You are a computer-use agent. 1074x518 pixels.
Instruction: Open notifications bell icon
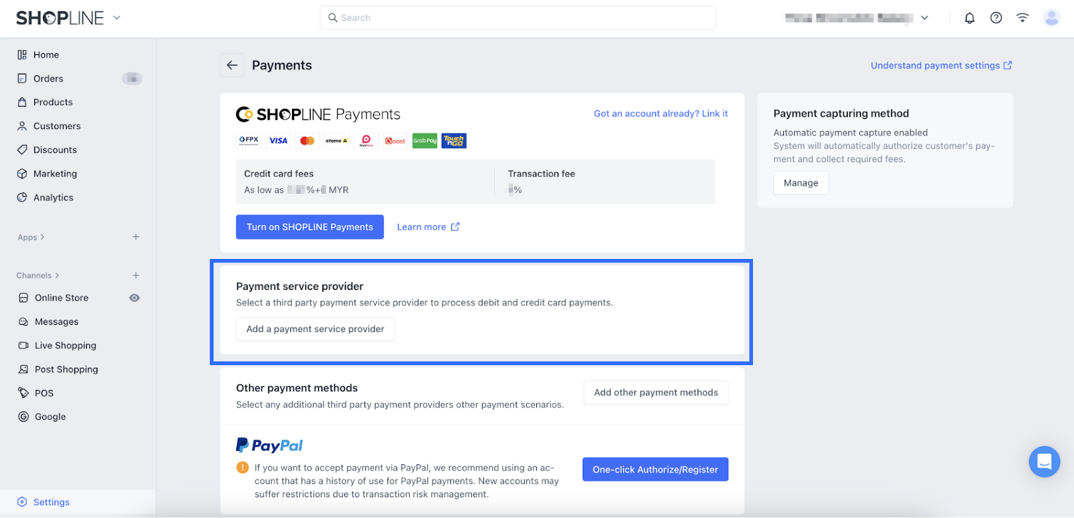pyautogui.click(x=969, y=18)
